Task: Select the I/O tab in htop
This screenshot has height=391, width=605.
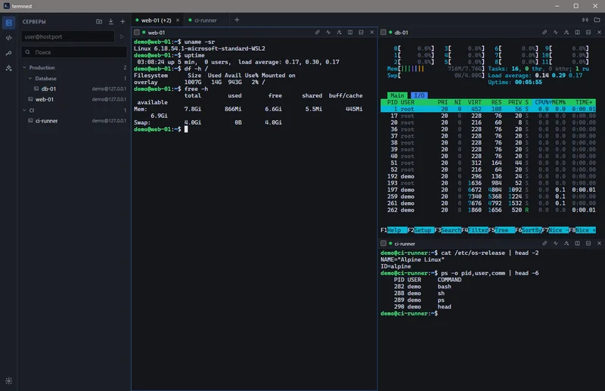Action: [x=419, y=95]
